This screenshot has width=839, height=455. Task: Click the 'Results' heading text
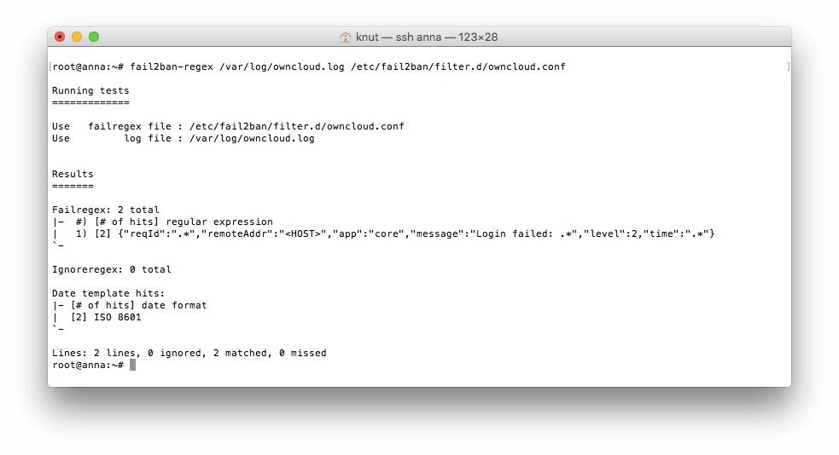[73, 174]
